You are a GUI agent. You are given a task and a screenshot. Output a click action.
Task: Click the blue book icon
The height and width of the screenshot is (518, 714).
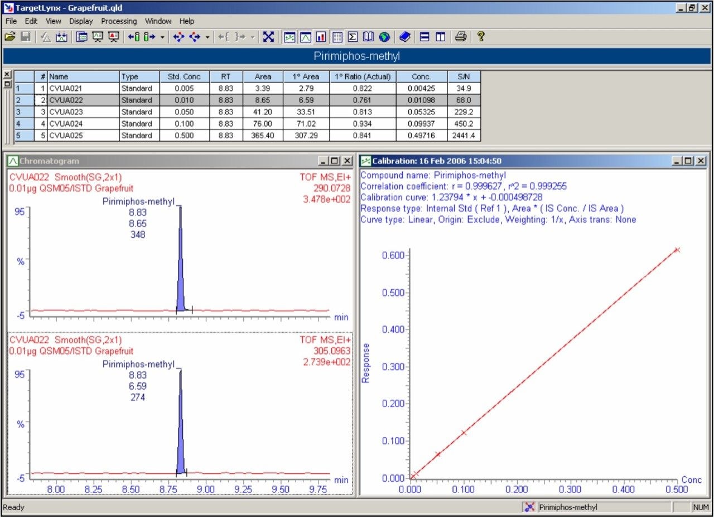(405, 37)
